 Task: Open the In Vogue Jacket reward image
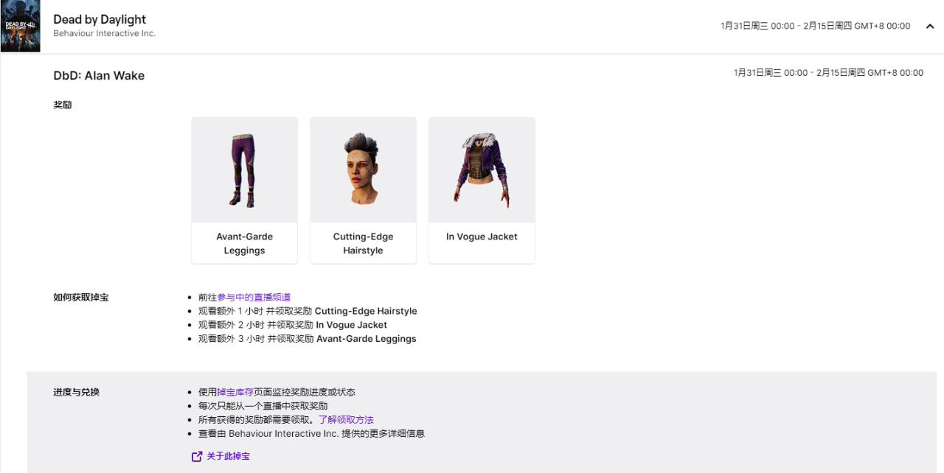tap(482, 170)
